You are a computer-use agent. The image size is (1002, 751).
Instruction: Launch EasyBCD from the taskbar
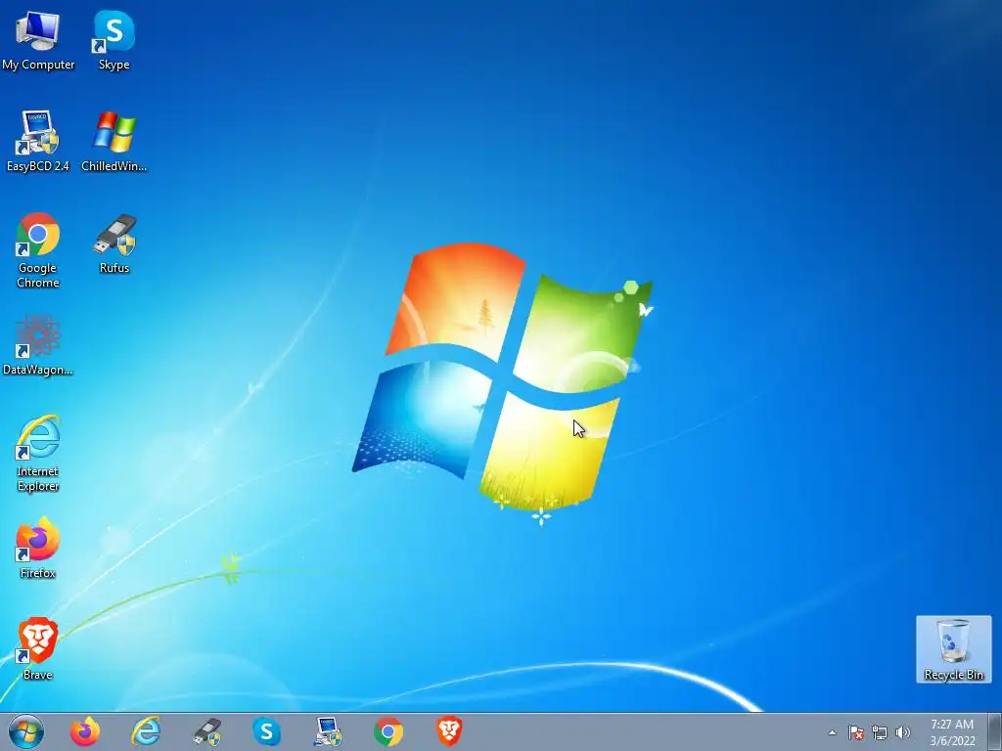(x=328, y=731)
